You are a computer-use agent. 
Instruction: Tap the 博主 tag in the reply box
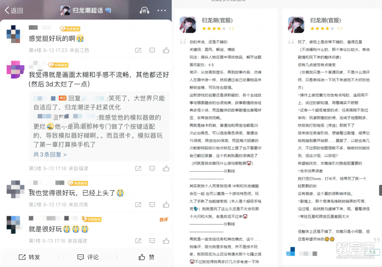(x=62, y=98)
